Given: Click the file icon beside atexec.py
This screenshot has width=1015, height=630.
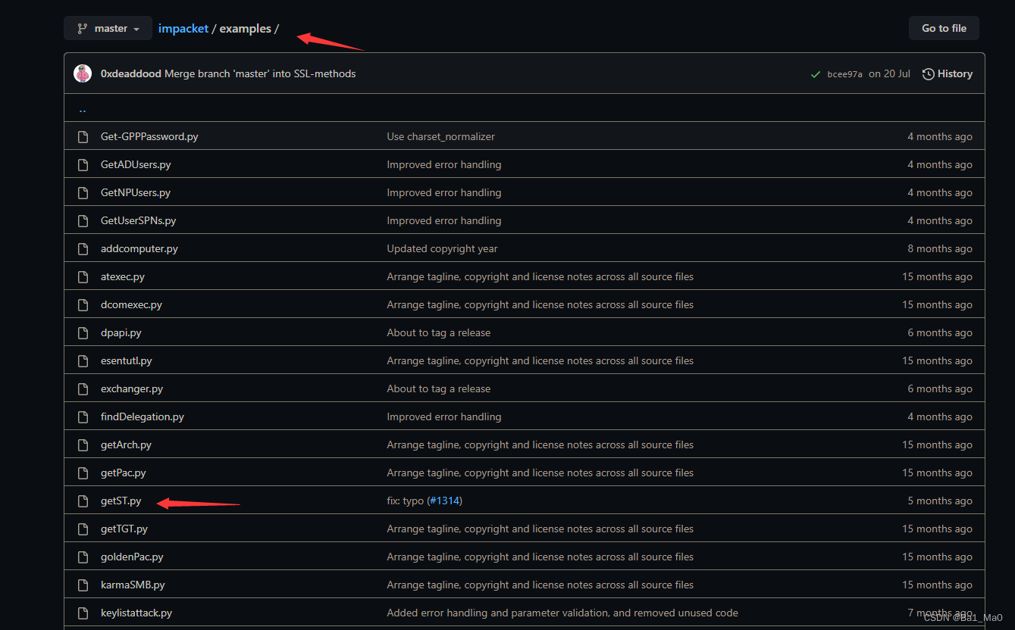Looking at the screenshot, I should click(83, 276).
